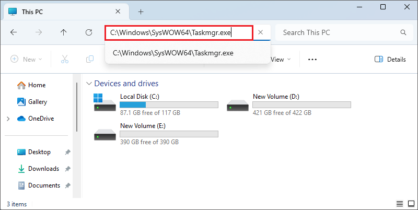Image resolution: width=418 pixels, height=210 pixels.
Task: Expand the OneDrive tree node
Action: [8, 119]
